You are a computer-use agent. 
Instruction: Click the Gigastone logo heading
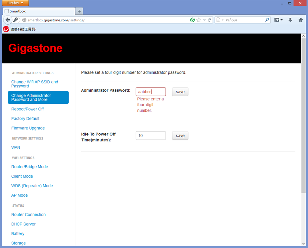click(x=35, y=48)
